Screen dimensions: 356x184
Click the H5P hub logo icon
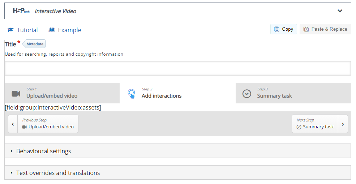point(21,11)
